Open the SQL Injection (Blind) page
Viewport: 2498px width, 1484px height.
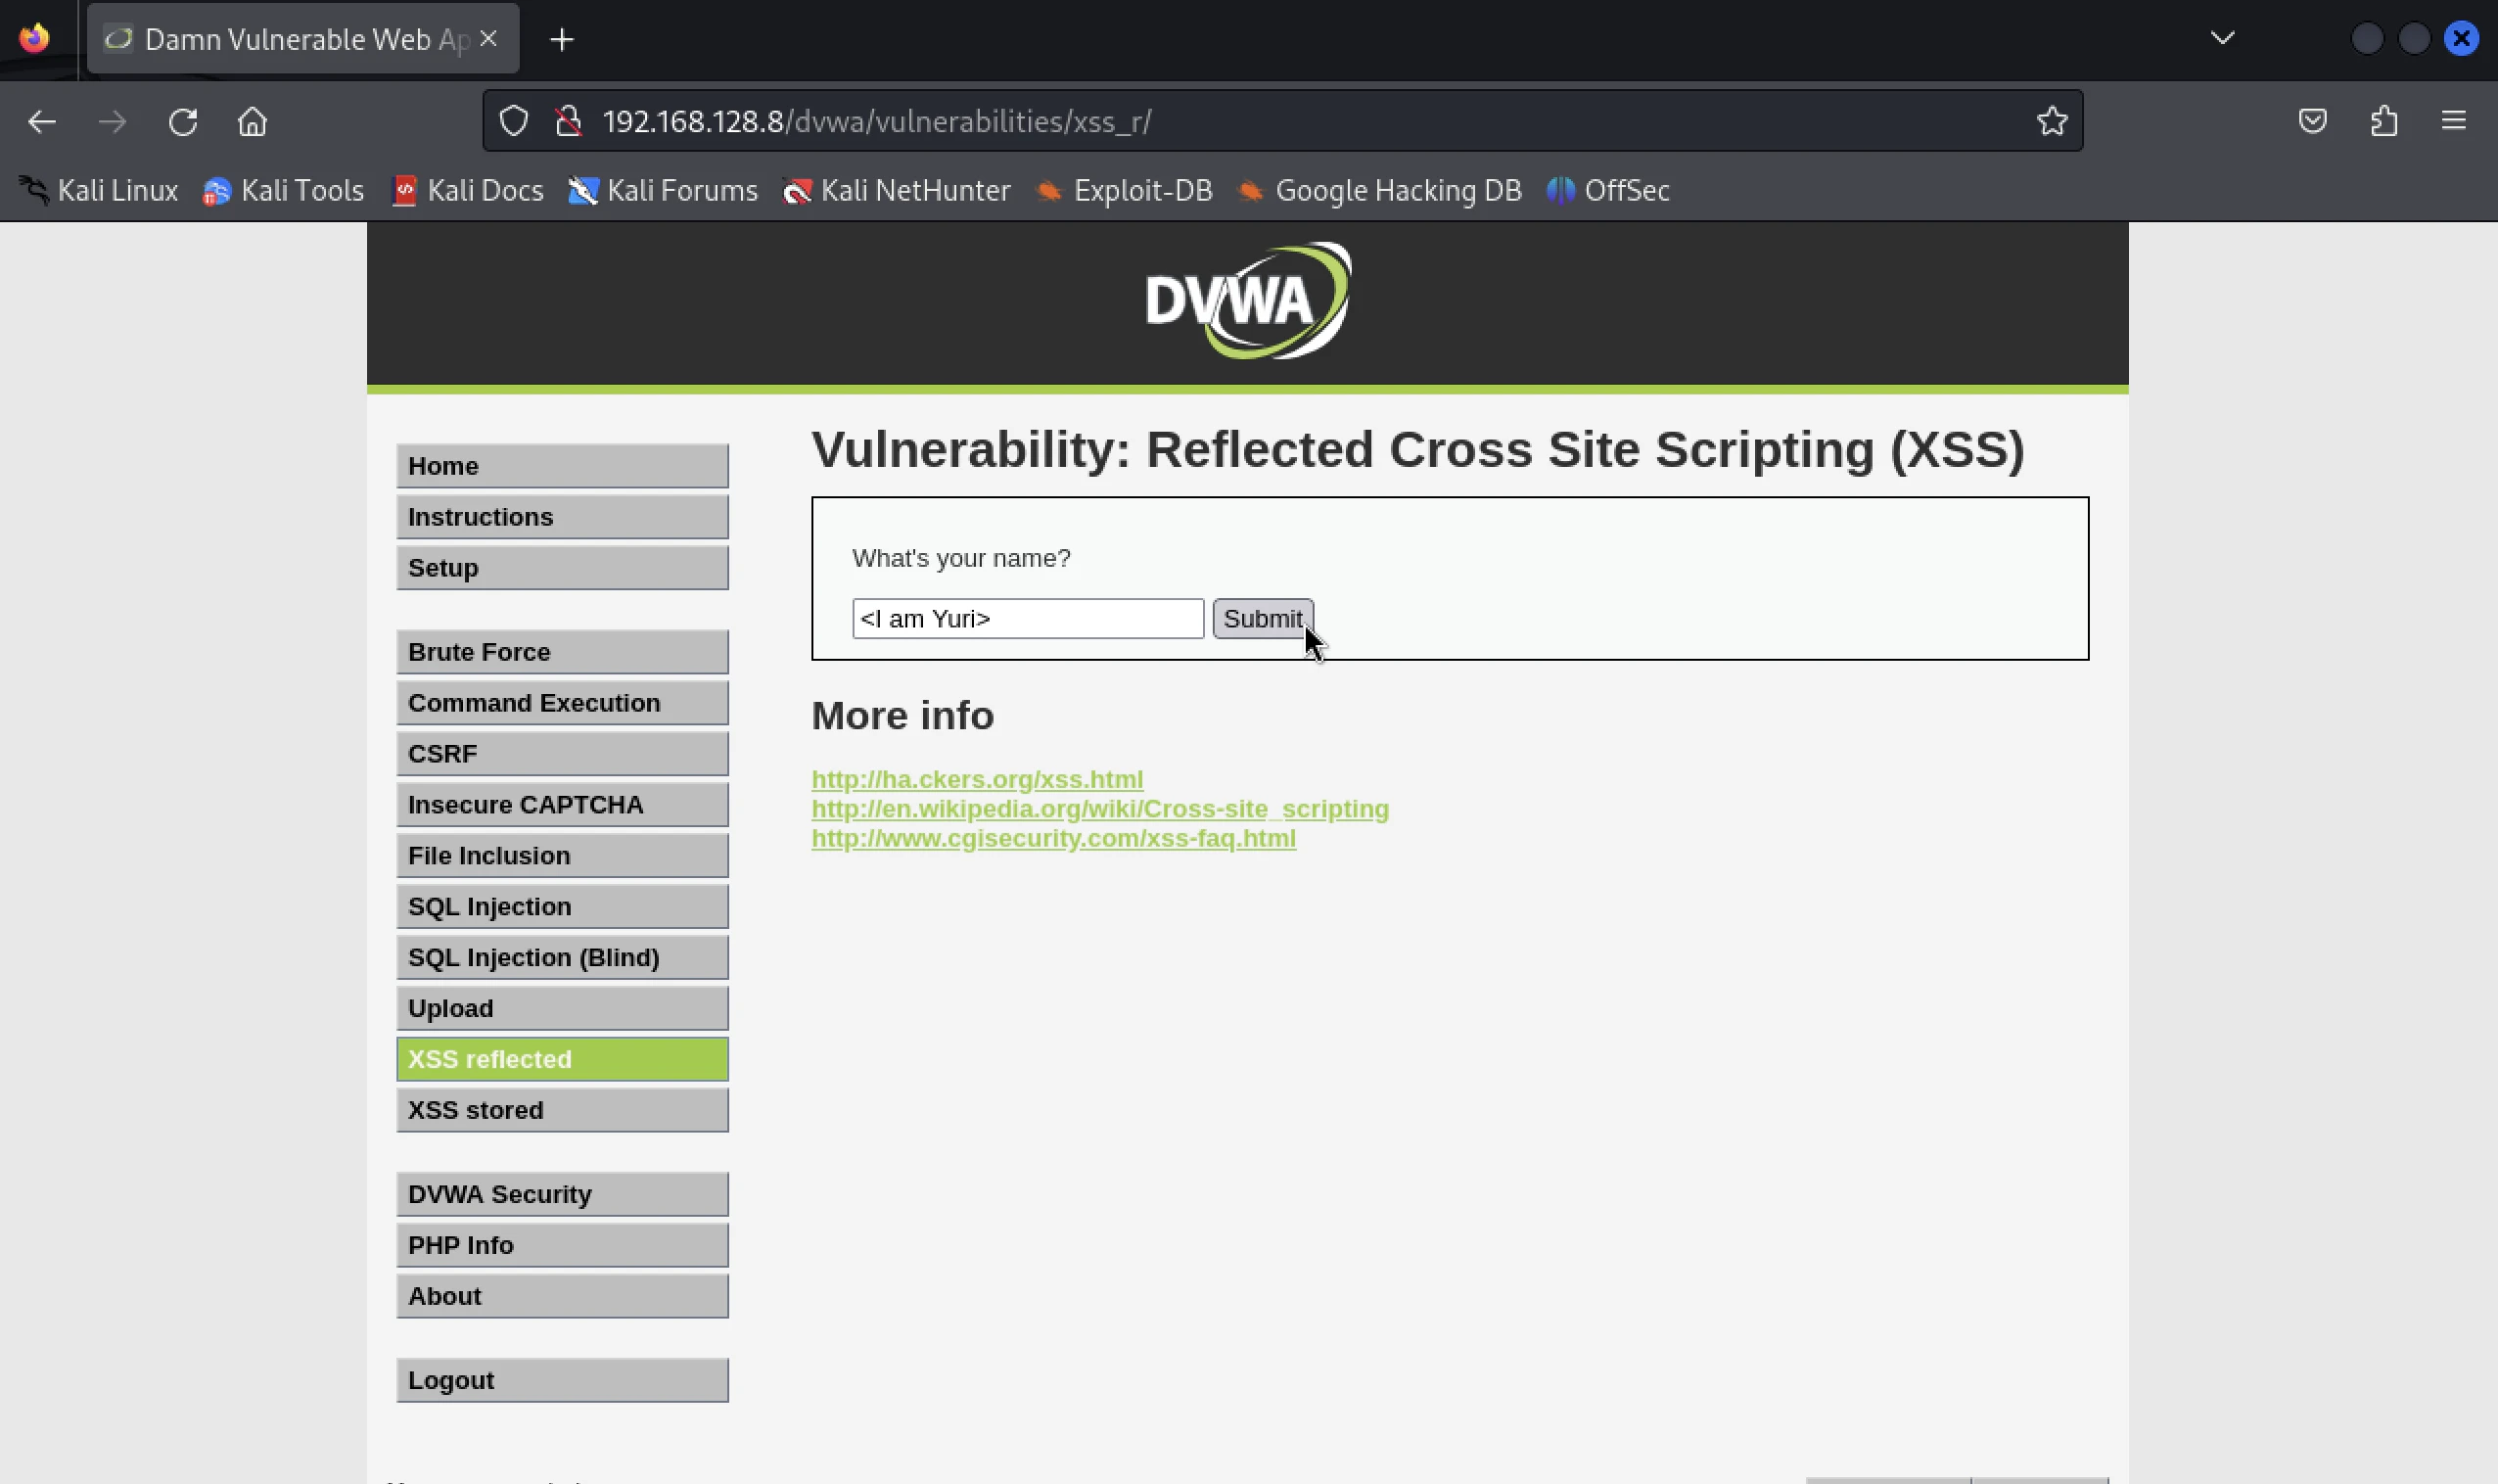[562, 958]
